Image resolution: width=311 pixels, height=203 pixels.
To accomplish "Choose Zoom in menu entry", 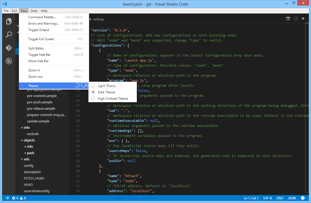I will click(x=54, y=70).
